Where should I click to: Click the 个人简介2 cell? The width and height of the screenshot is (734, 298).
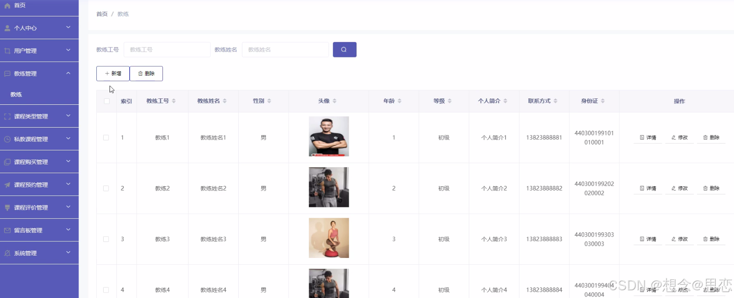pyautogui.click(x=494, y=188)
